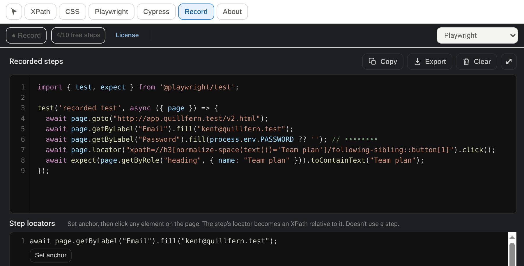Click line number 9 in the gutter

click(x=23, y=171)
